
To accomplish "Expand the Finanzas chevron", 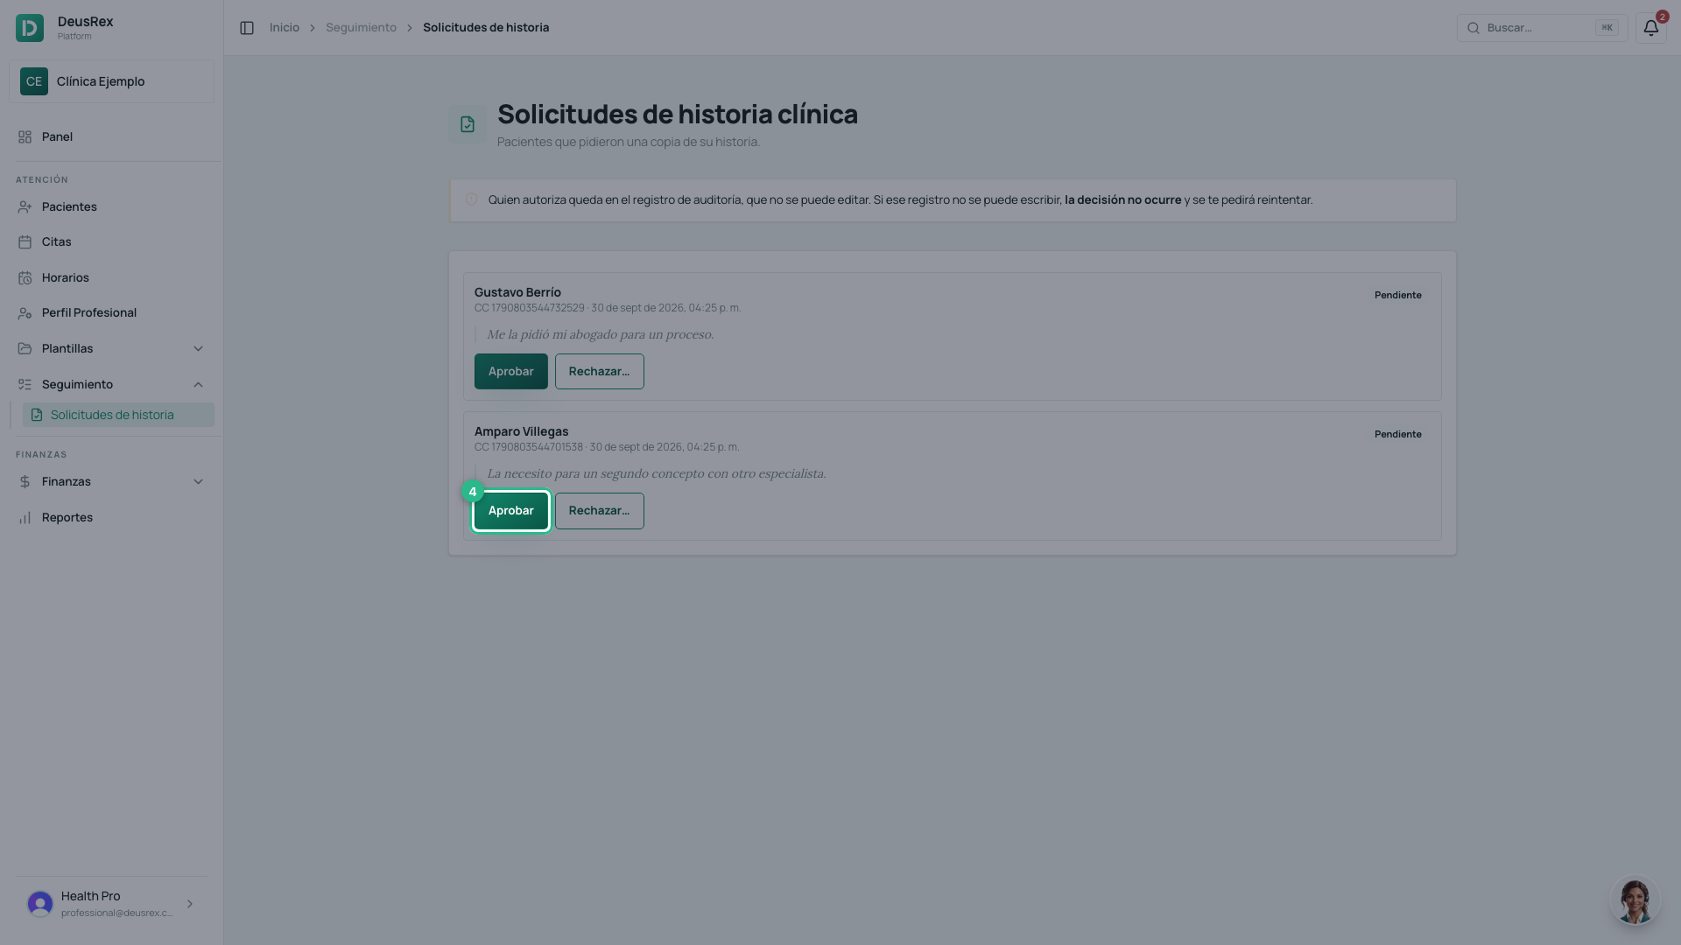I will point(198,482).
